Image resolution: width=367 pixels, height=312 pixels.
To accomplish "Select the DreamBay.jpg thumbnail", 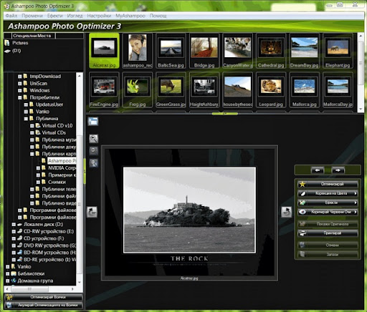I will pos(305,51).
